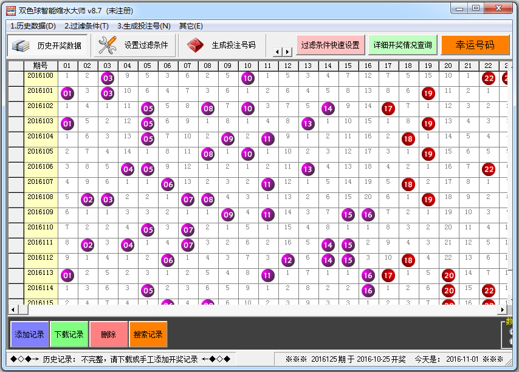Screen dimensions: 519x372
Task: Click 历史开奖数据 toolbar button
Action: pos(47,46)
